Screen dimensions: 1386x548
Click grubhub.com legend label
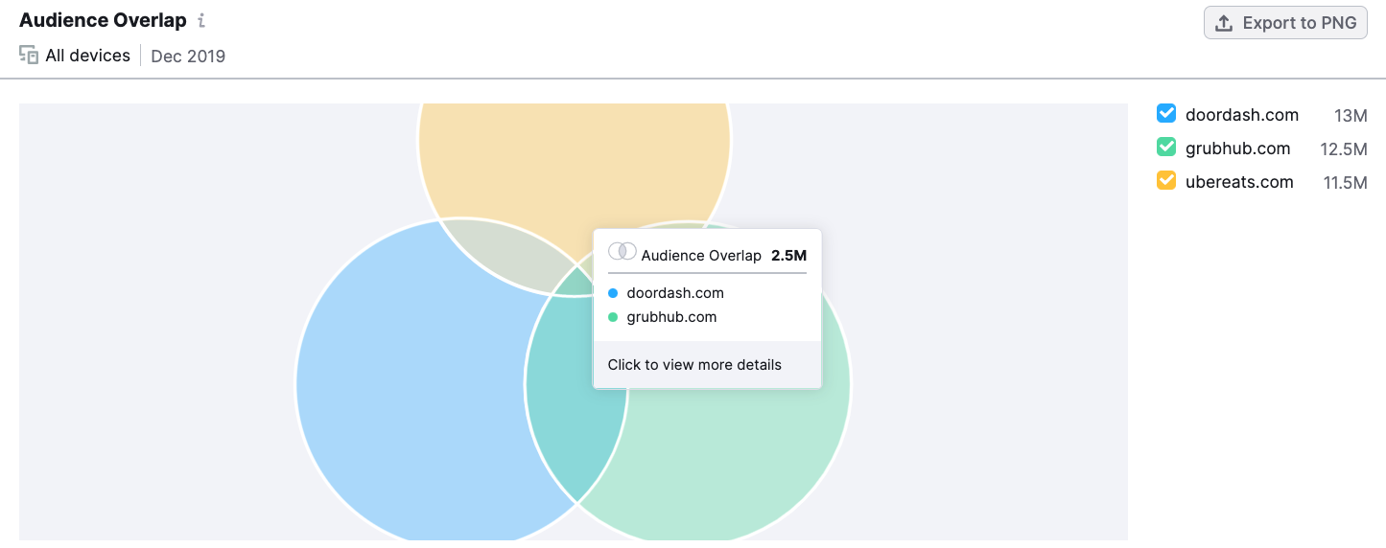(1238, 148)
